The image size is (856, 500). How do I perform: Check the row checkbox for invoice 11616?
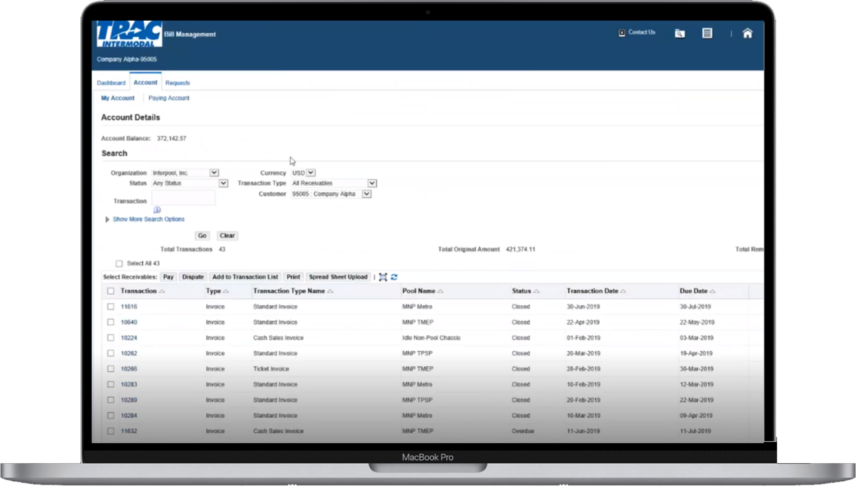(110, 306)
